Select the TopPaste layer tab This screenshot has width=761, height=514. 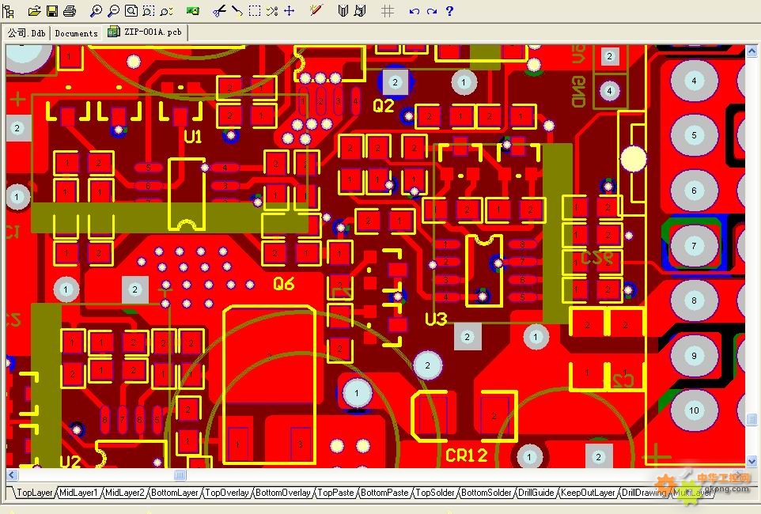coord(335,493)
